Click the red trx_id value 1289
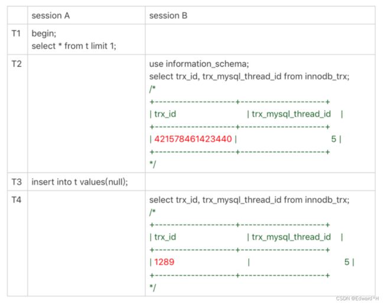 coord(164,262)
